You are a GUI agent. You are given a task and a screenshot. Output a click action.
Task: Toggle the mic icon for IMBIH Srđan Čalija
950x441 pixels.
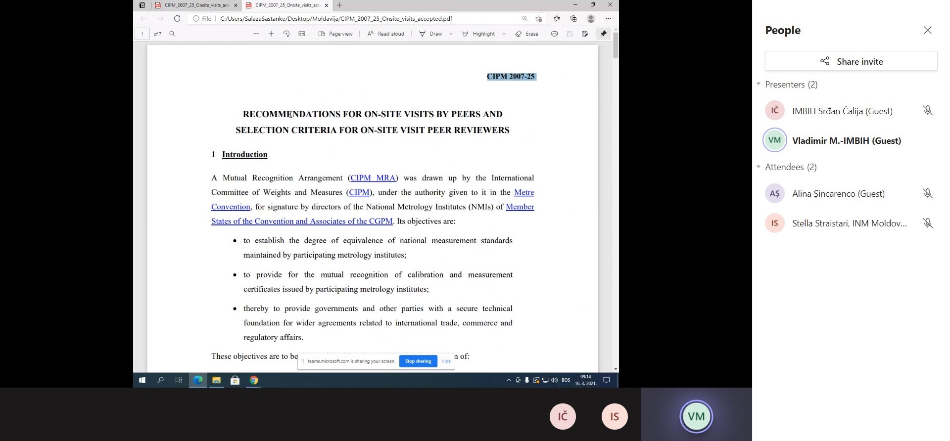pyautogui.click(x=927, y=111)
